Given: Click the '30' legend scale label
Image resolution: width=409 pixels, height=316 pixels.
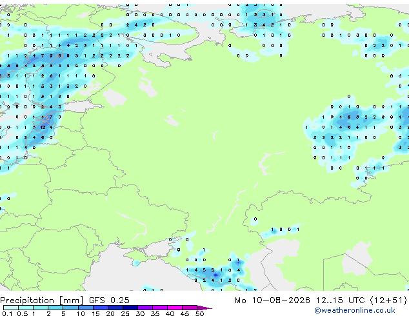Looking at the screenshot, I should (x=140, y=313).
